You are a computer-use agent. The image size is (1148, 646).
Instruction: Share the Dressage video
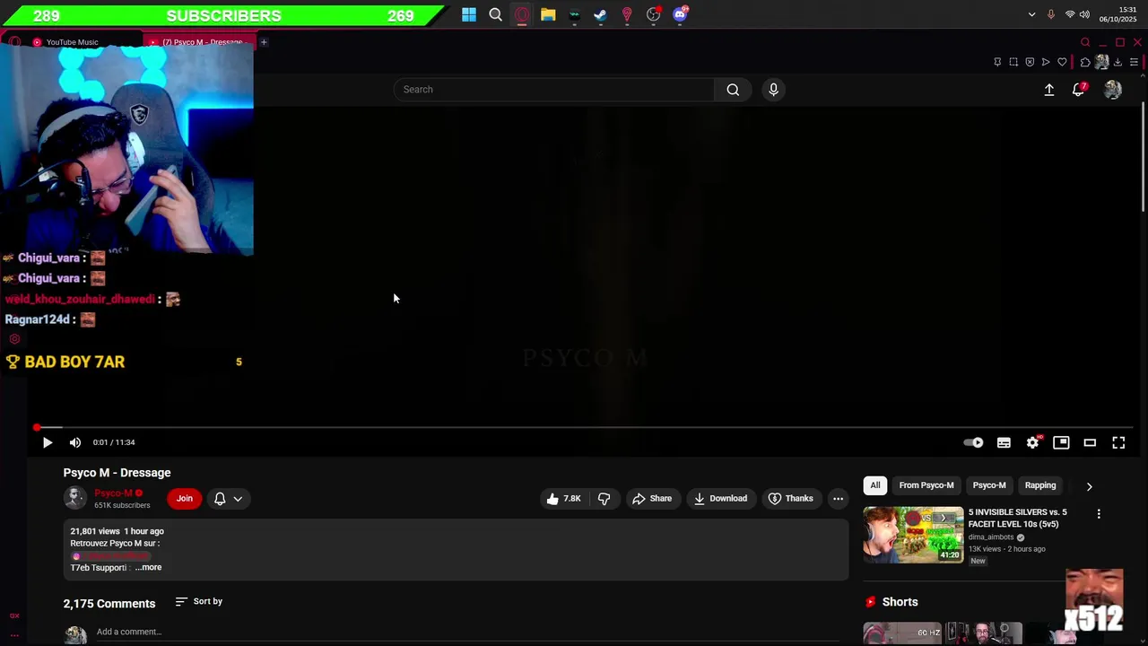[652, 499]
